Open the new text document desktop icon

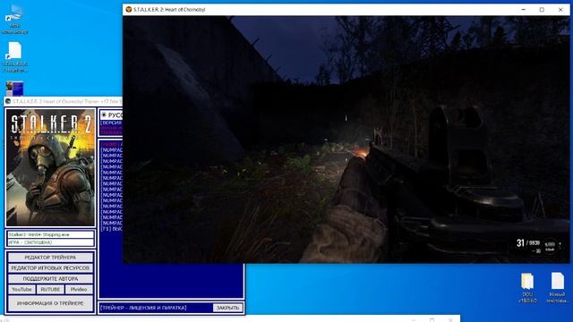(557, 288)
